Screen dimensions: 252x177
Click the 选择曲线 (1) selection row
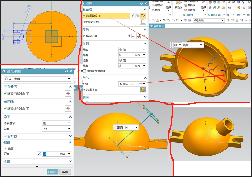point(106,16)
